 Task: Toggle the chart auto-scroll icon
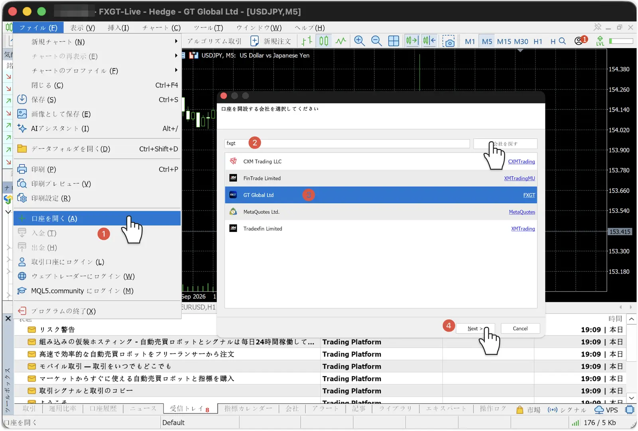coord(412,41)
